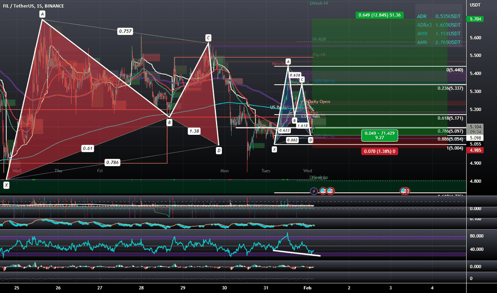Click the Feb date label on time axis
The image size is (497, 293).
click(308, 288)
